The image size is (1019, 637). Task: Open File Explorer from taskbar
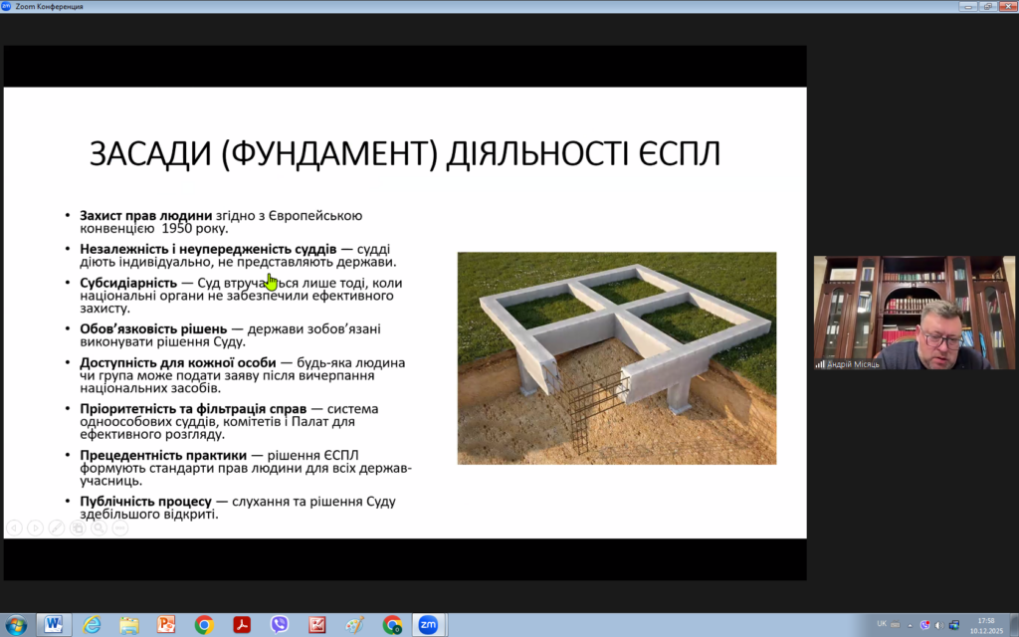(129, 624)
